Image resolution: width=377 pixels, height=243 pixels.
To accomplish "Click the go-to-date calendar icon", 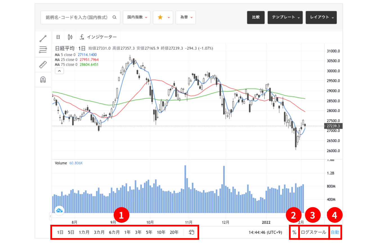I will coord(192,232).
